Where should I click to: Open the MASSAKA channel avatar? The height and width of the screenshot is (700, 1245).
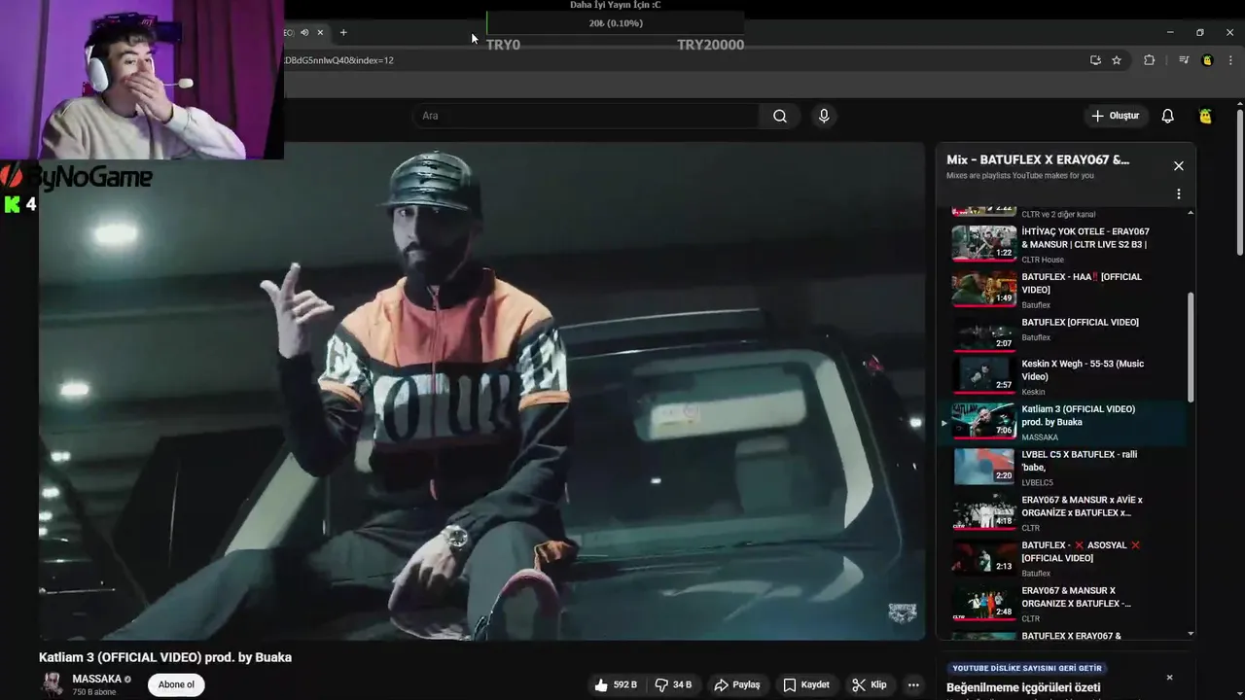point(52,683)
